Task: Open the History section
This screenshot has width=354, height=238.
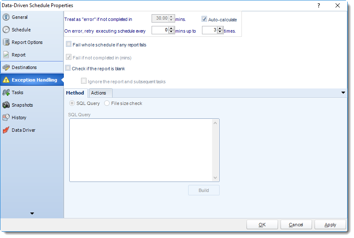Action: 31,118
